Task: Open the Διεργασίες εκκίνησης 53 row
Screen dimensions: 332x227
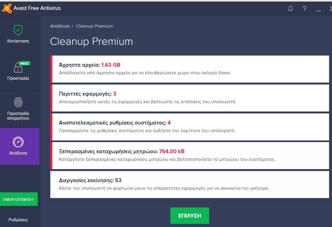Action: point(190,184)
